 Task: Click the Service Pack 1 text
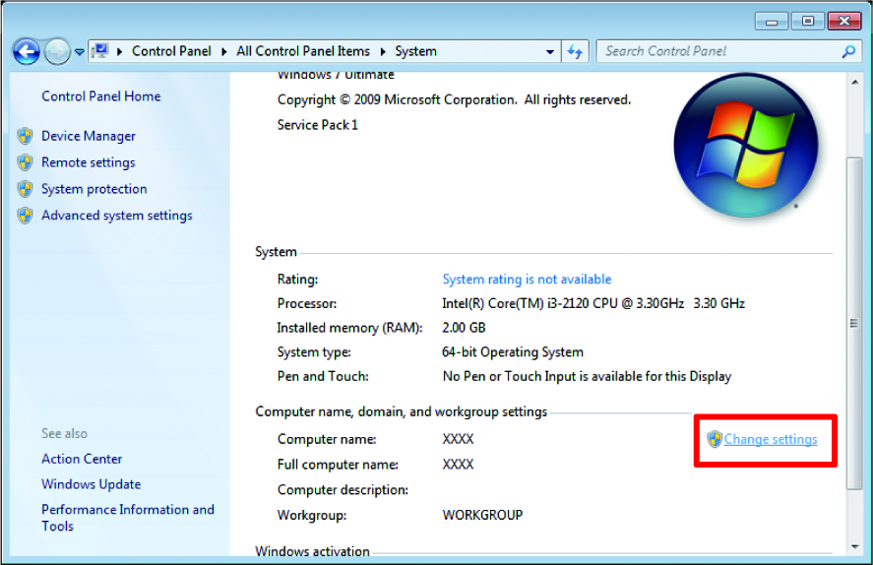[317, 125]
